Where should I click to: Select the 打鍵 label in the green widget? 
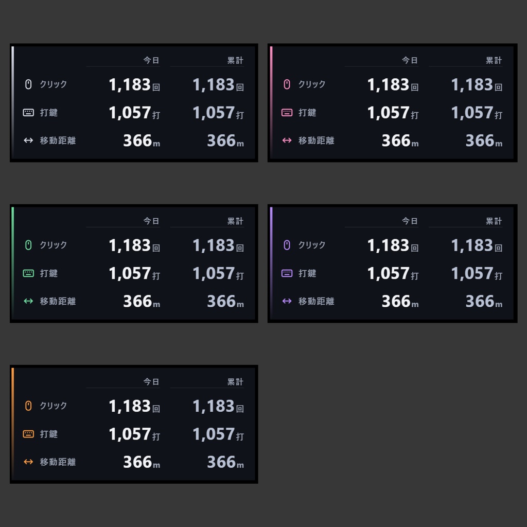[x=49, y=273]
